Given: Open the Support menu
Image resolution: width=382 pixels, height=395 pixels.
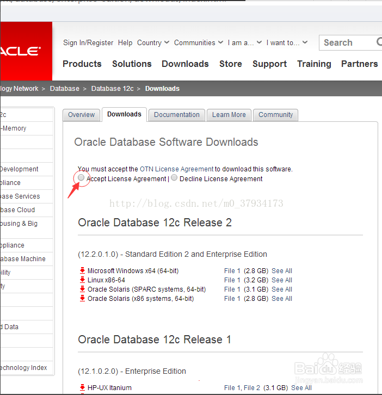Looking at the screenshot, I should pyautogui.click(x=269, y=64).
